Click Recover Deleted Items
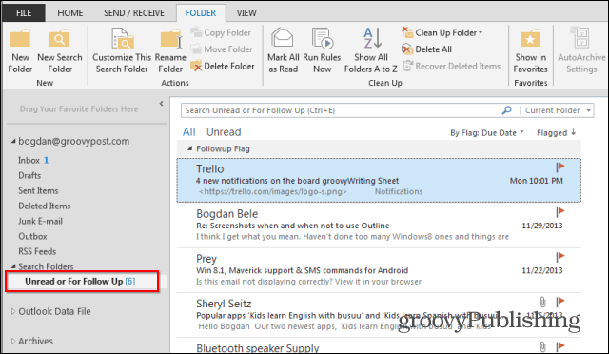The image size is (609, 354). point(451,66)
